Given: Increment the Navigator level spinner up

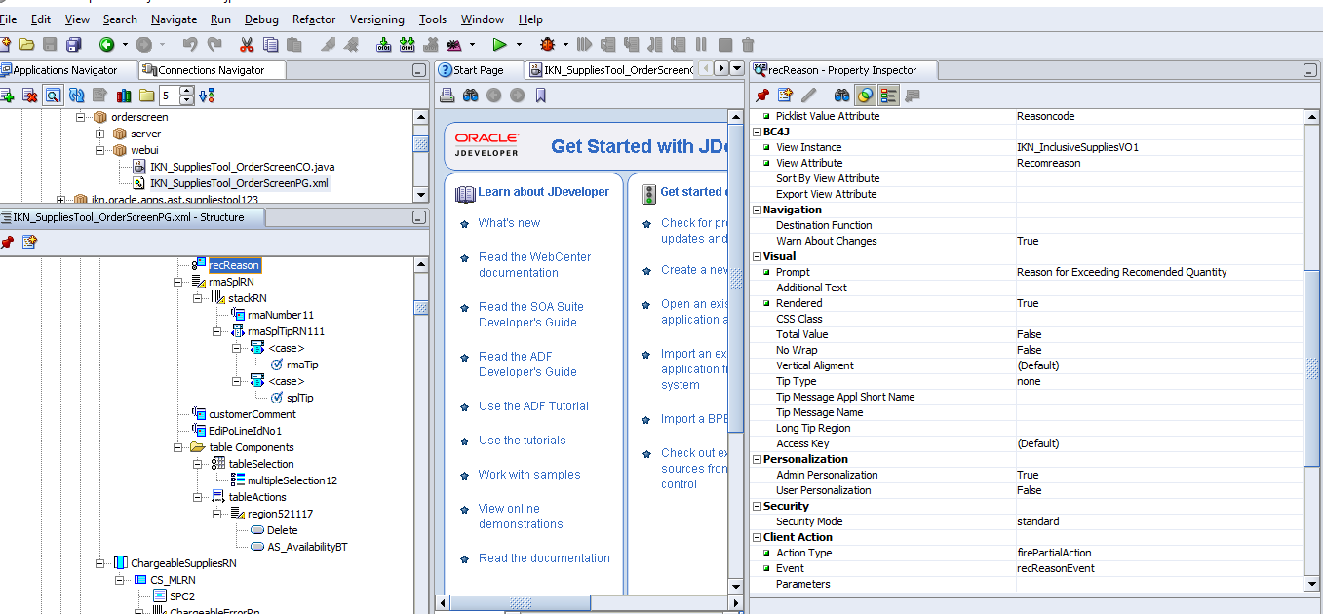Looking at the screenshot, I should 186,91.
